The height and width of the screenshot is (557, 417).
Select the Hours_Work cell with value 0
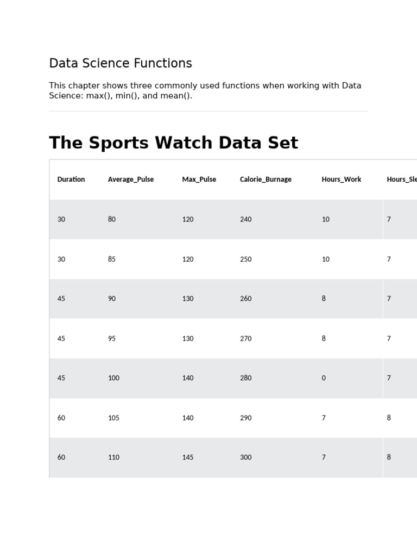[324, 378]
